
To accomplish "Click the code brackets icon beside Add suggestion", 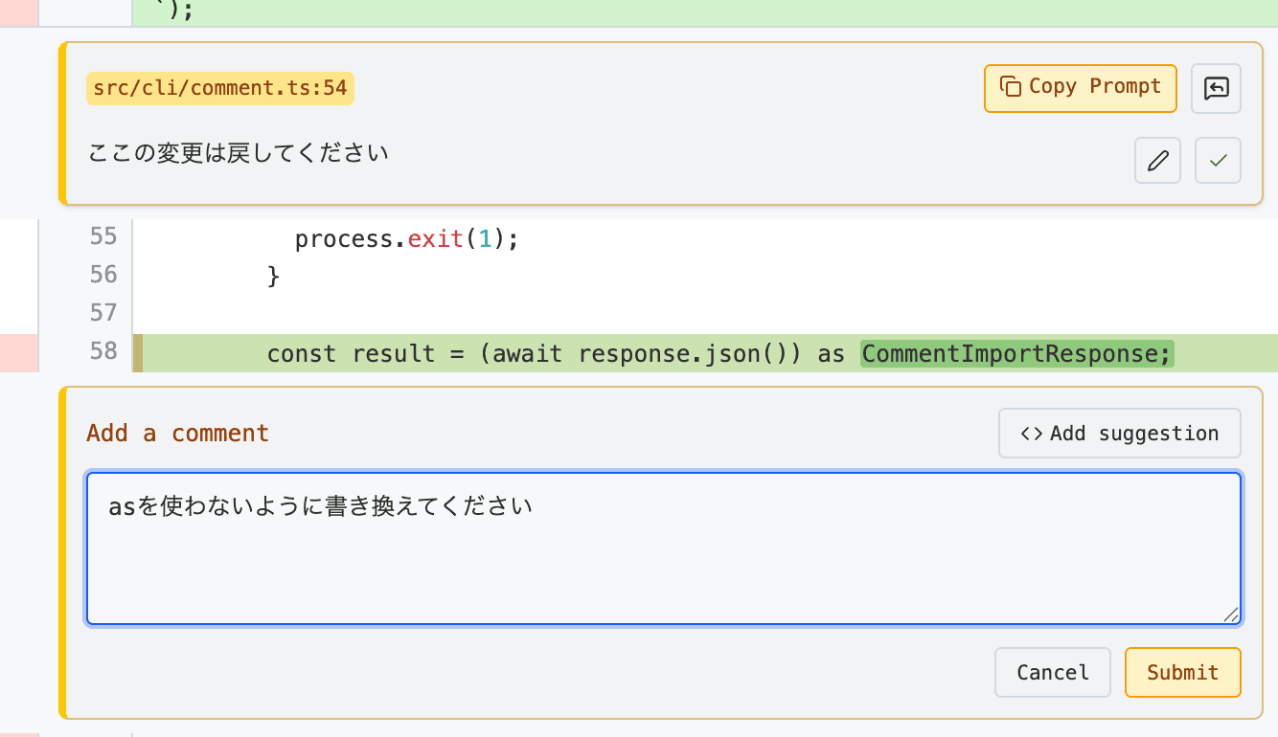I will pyautogui.click(x=1031, y=433).
